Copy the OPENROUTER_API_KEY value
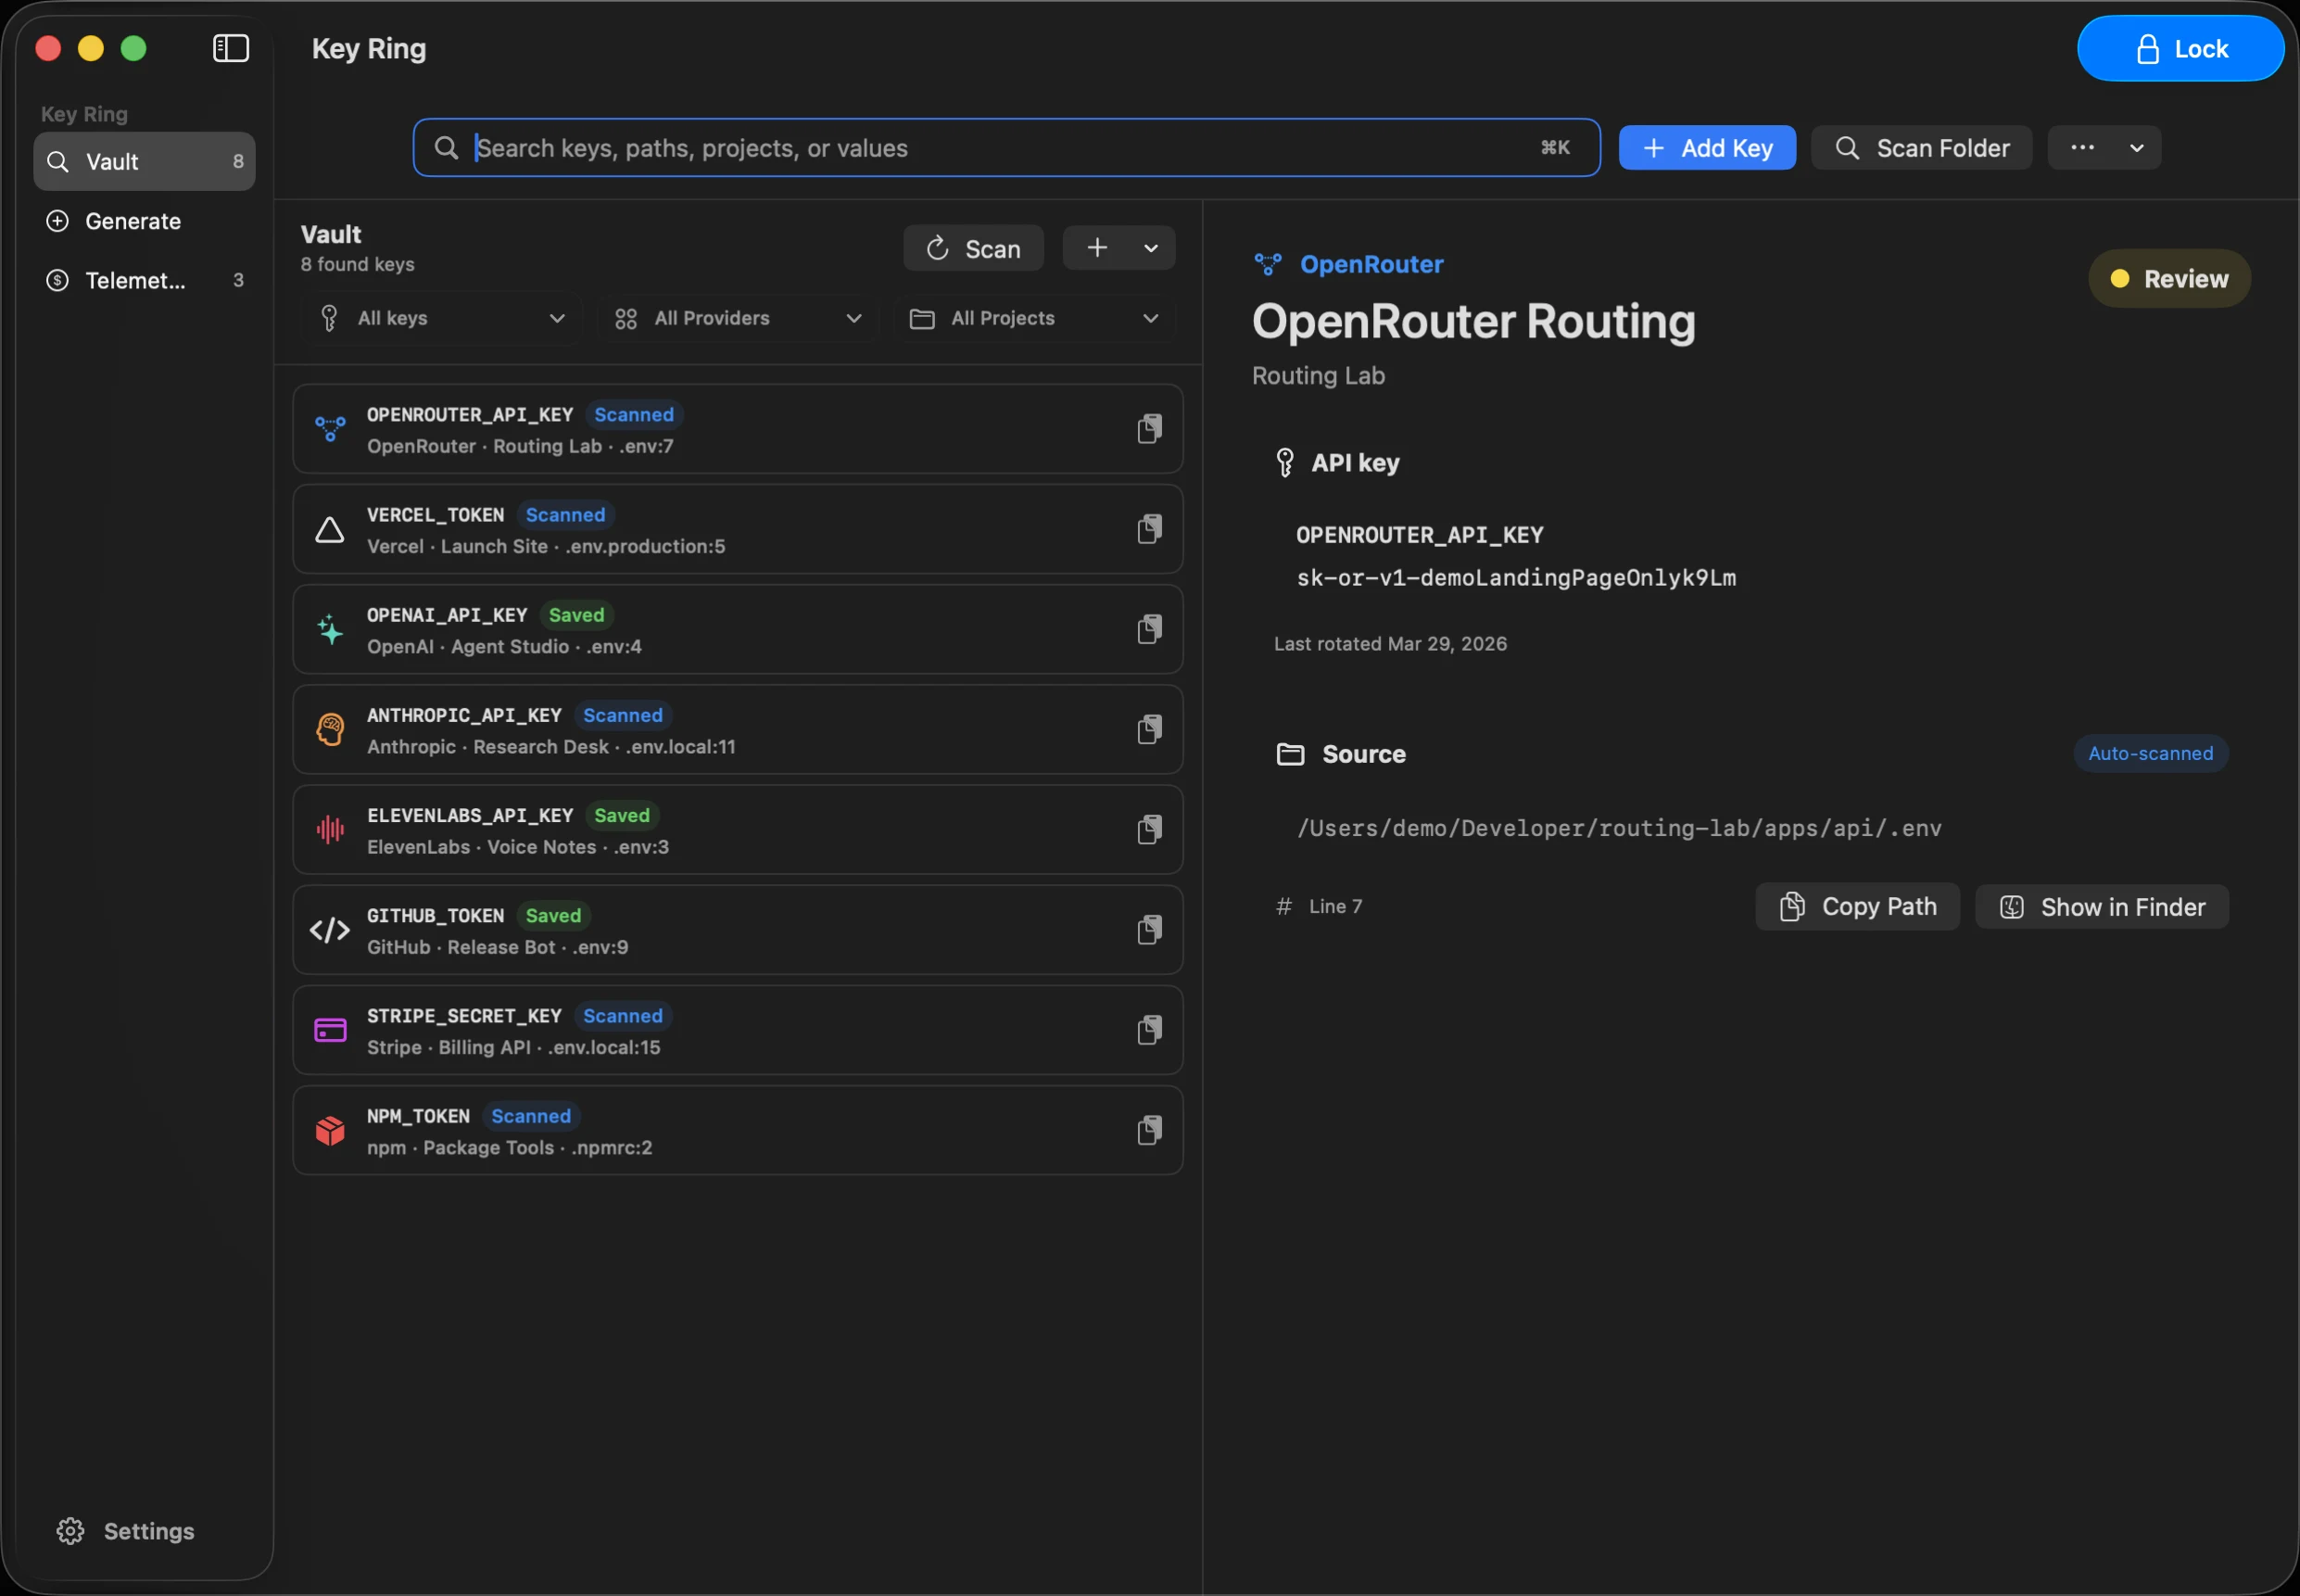 click(1149, 429)
